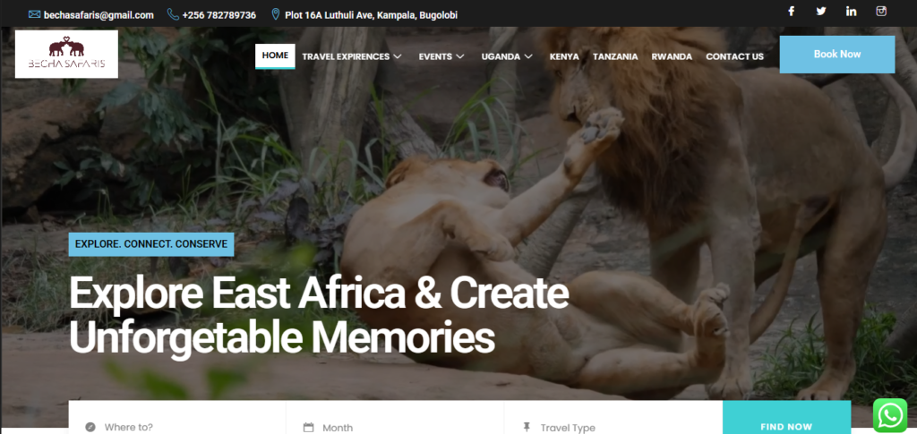This screenshot has width=917, height=434.
Task: Expand the Uganda menu dropdown
Action: (x=528, y=56)
